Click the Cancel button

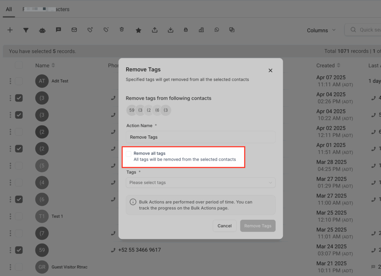[x=224, y=226]
